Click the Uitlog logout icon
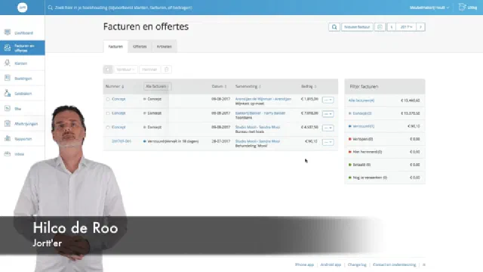Image resolution: width=483 pixels, height=272 pixels. pyautogui.click(x=462, y=8)
